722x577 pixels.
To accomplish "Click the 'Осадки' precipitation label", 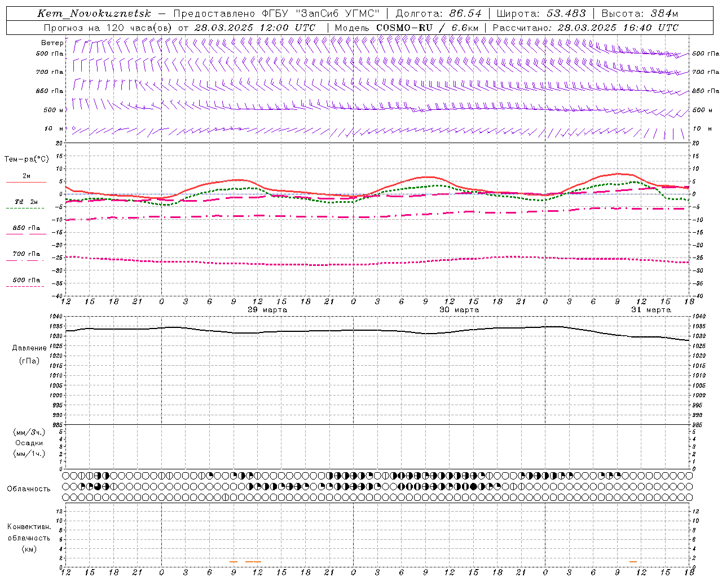I will [29, 443].
